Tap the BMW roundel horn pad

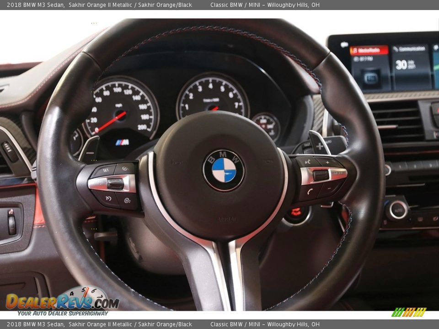224,170
